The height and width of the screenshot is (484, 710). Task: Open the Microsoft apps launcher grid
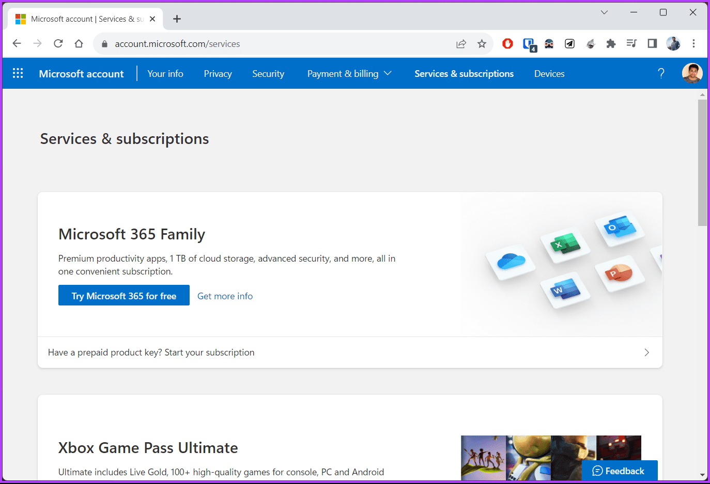tap(18, 73)
